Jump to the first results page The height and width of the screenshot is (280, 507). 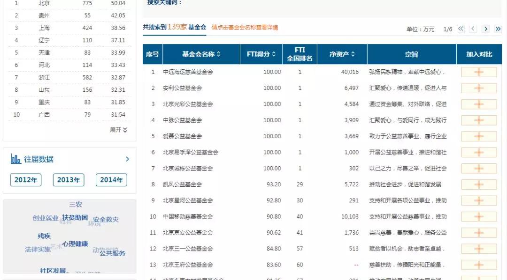pyautogui.click(x=461, y=29)
